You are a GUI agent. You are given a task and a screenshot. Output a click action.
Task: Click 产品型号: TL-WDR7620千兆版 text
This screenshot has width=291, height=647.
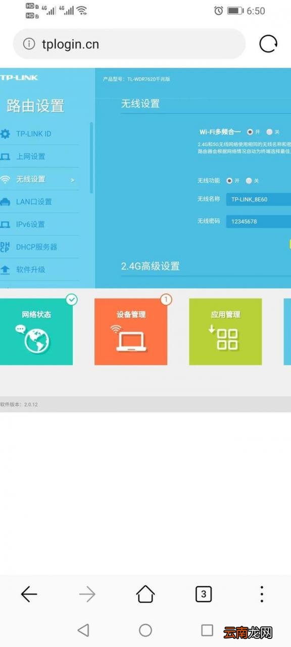(x=136, y=79)
